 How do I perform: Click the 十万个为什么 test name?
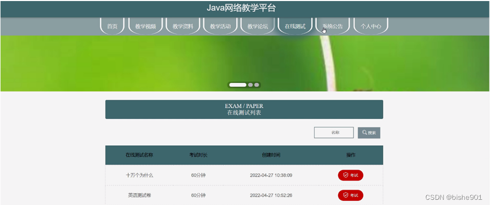[x=139, y=175]
